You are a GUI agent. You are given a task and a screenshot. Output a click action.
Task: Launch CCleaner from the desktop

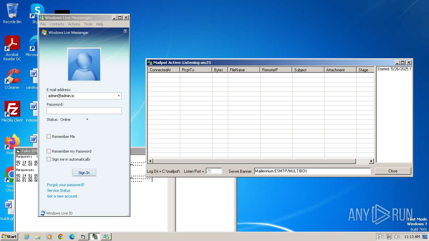tap(12, 79)
